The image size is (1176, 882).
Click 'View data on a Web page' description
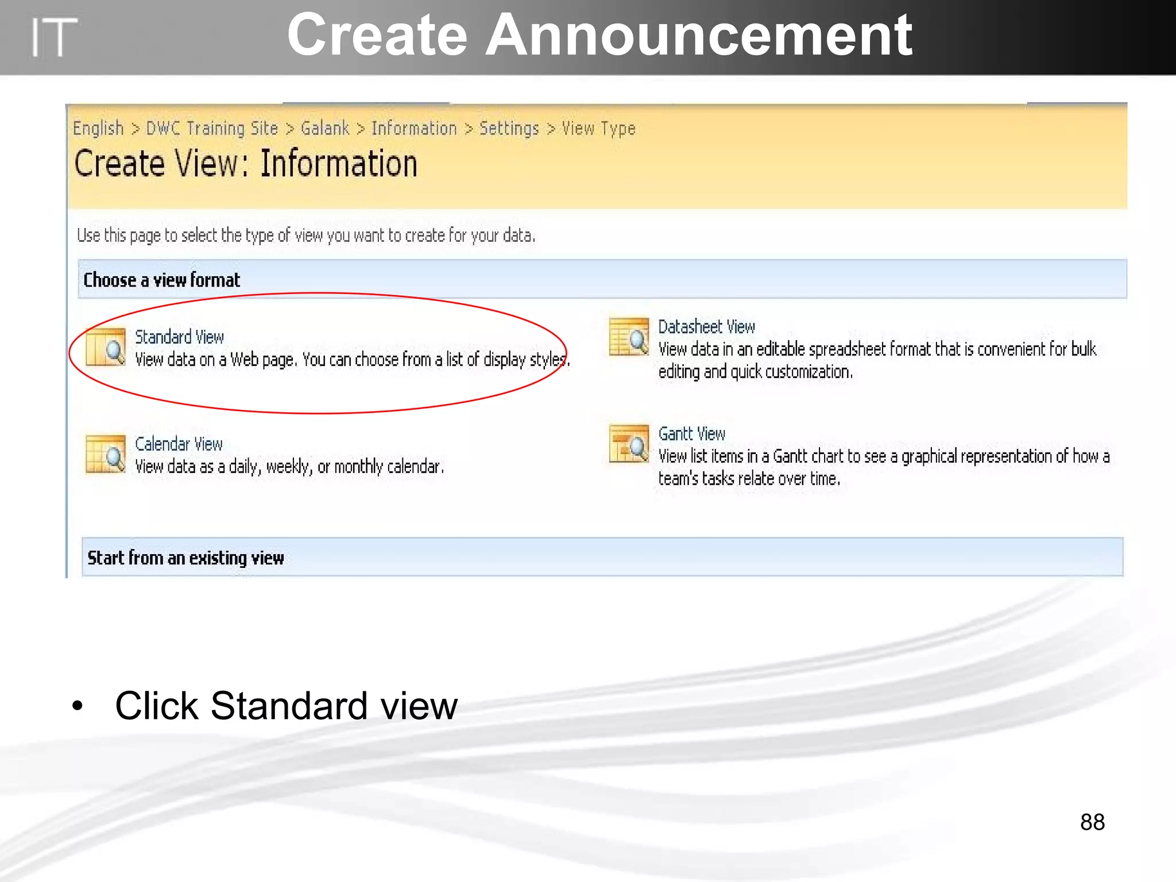[x=352, y=359]
